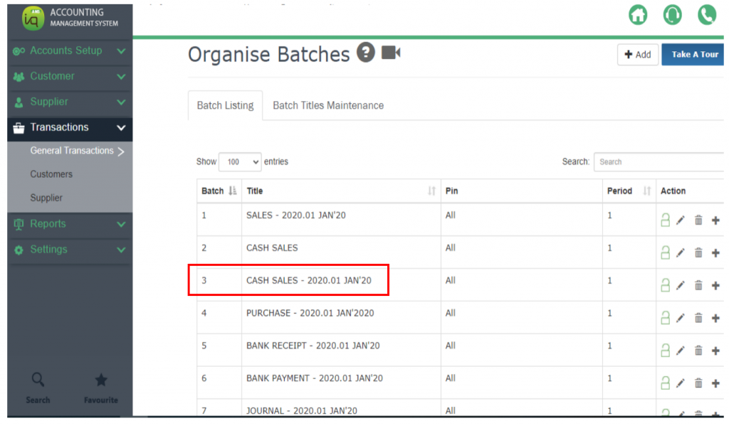The width and height of the screenshot is (729, 426).
Task: Expand the Accounts Setup menu
Action: 69,51
